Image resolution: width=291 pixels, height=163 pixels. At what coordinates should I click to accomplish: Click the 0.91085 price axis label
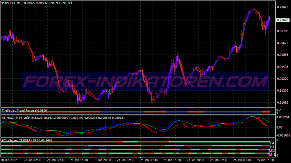282,102
